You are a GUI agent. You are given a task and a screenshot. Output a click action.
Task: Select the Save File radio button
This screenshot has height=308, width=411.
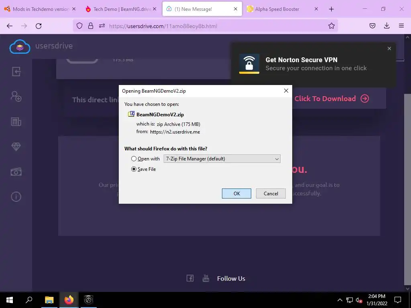134,169
